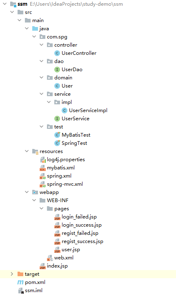Viewport: 176px width, 295px height.
Task: Click the resources folder icon
Action: [35, 151]
